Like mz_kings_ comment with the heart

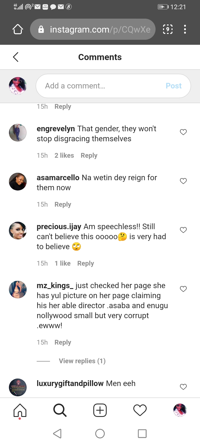183,289
